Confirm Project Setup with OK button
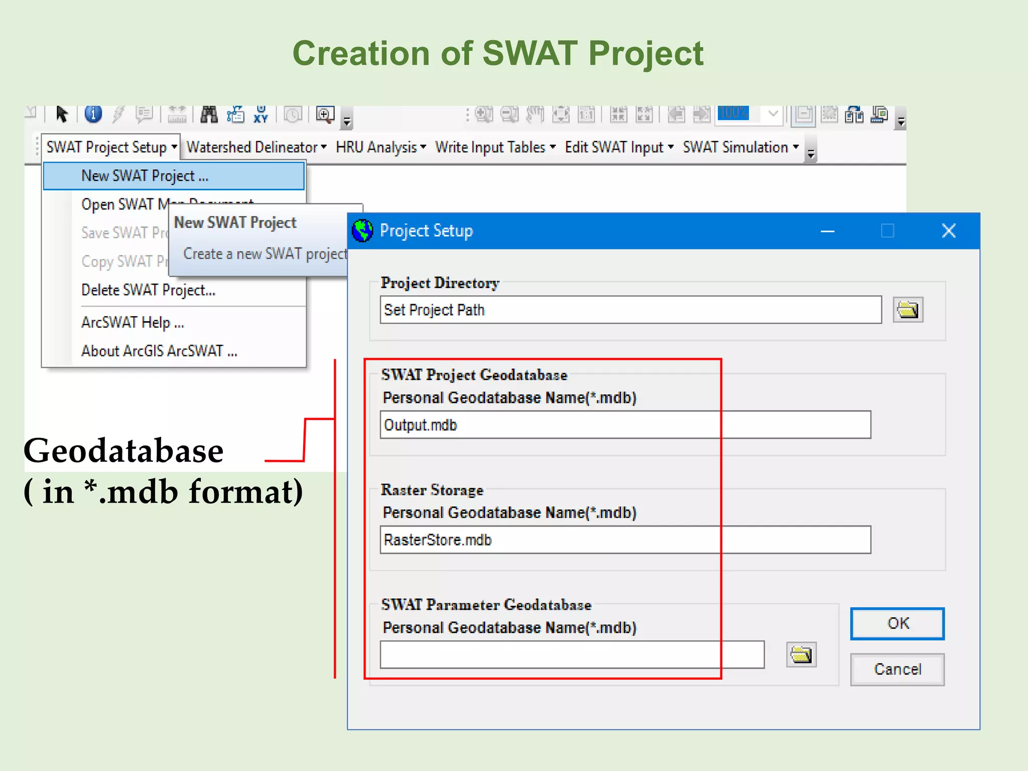 tap(897, 623)
